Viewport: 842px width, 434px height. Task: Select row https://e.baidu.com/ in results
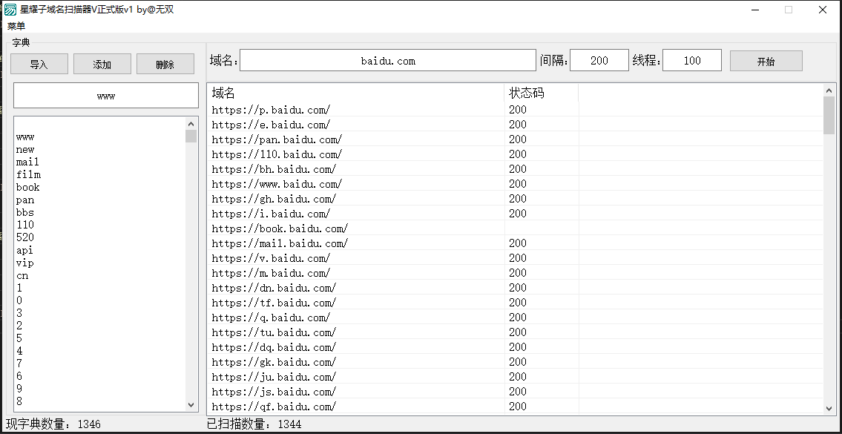[x=515, y=125]
